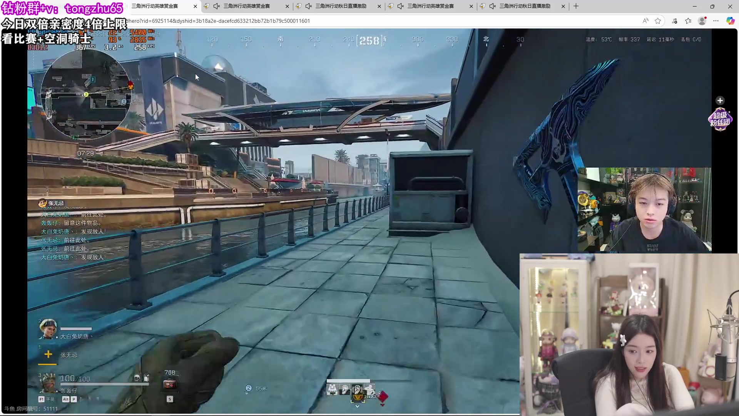Switch to the second 三角洲行动英雄赏金赛 tab

pyautogui.click(x=247, y=6)
